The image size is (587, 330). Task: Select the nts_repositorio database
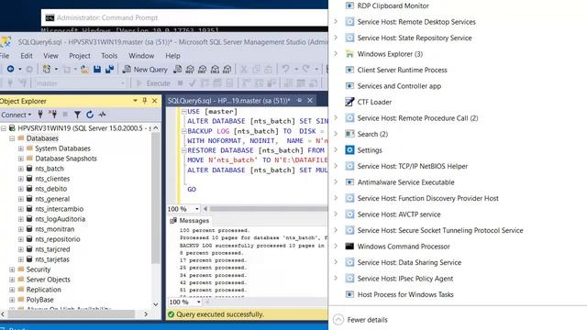57,239
